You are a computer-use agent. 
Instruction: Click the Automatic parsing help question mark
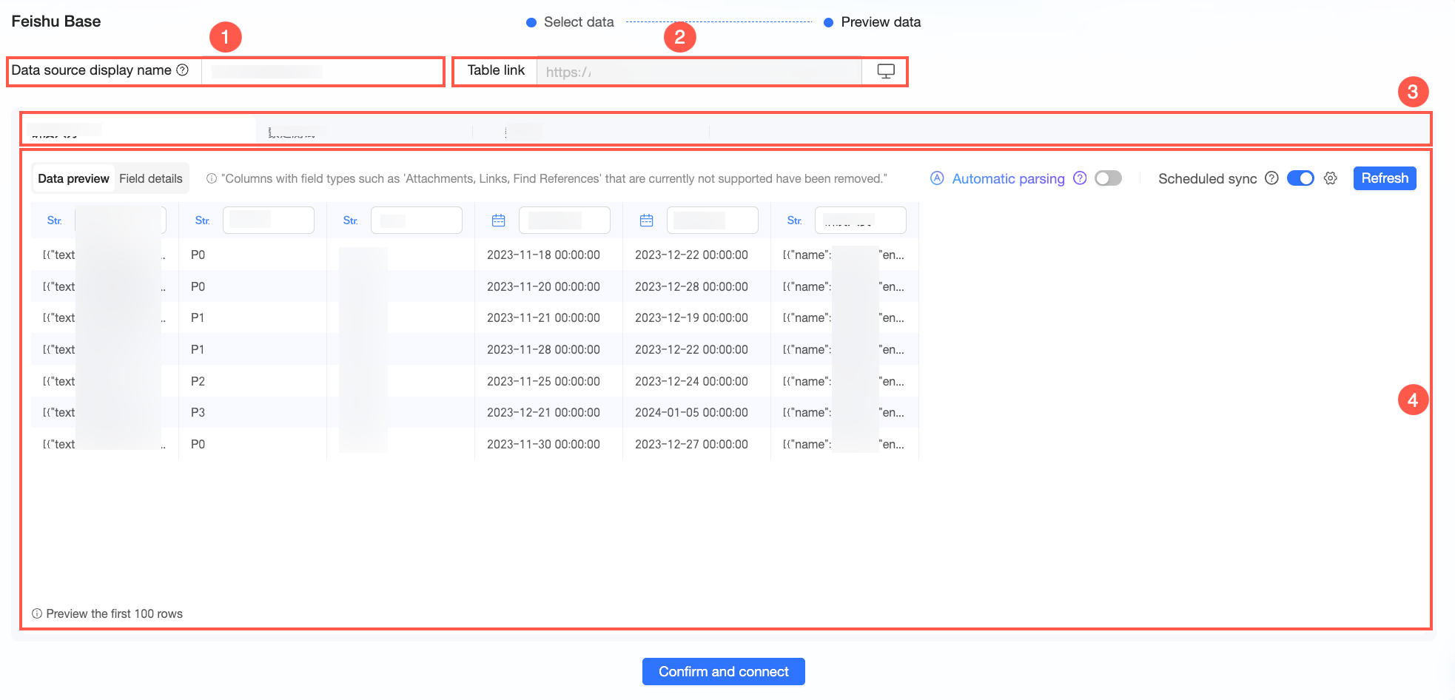pos(1080,178)
